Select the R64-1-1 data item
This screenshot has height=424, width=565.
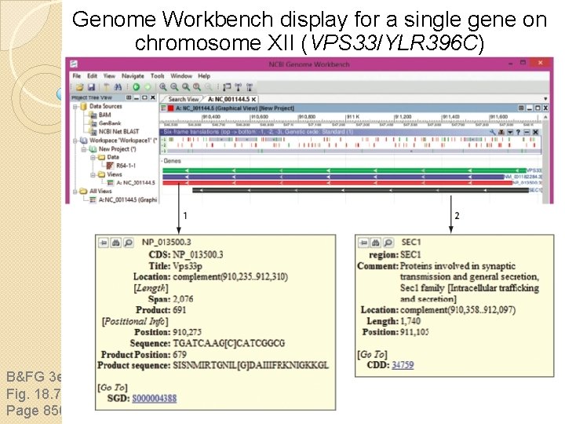click(126, 166)
